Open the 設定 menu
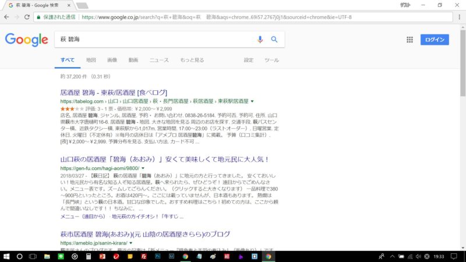 (x=249, y=60)
